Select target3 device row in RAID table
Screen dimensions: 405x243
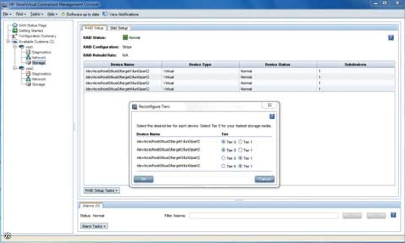pyautogui.click(x=239, y=83)
